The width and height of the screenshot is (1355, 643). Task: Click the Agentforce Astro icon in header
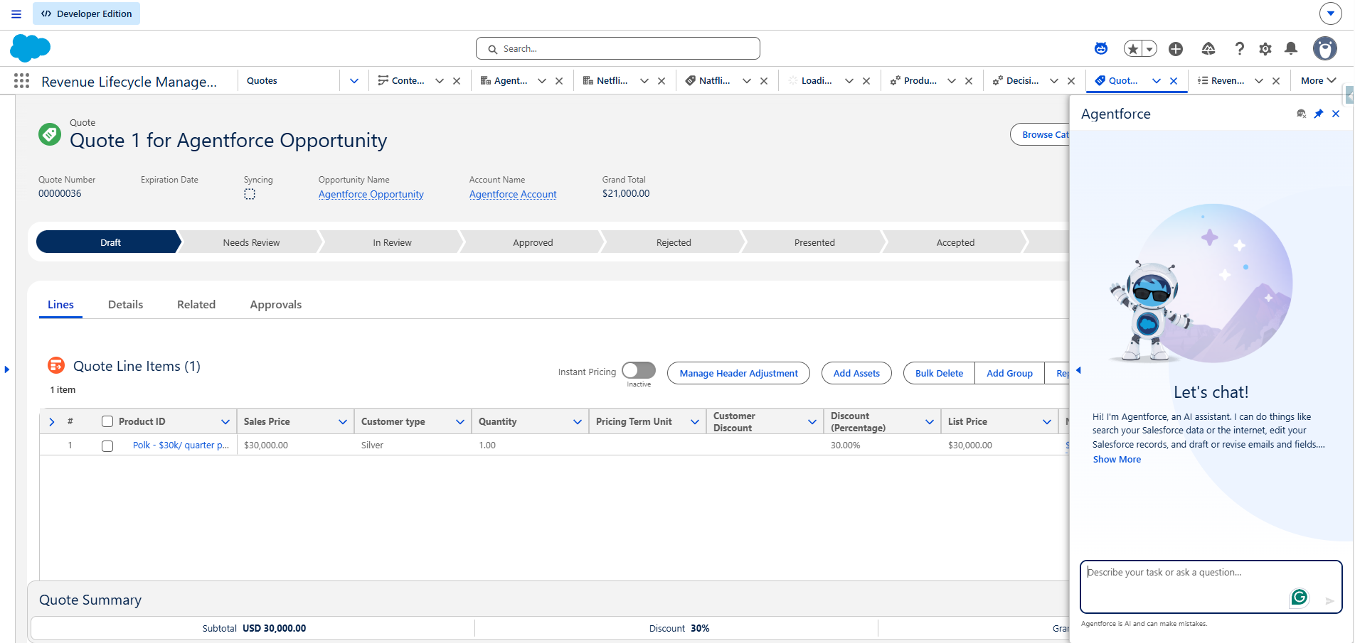(1101, 48)
